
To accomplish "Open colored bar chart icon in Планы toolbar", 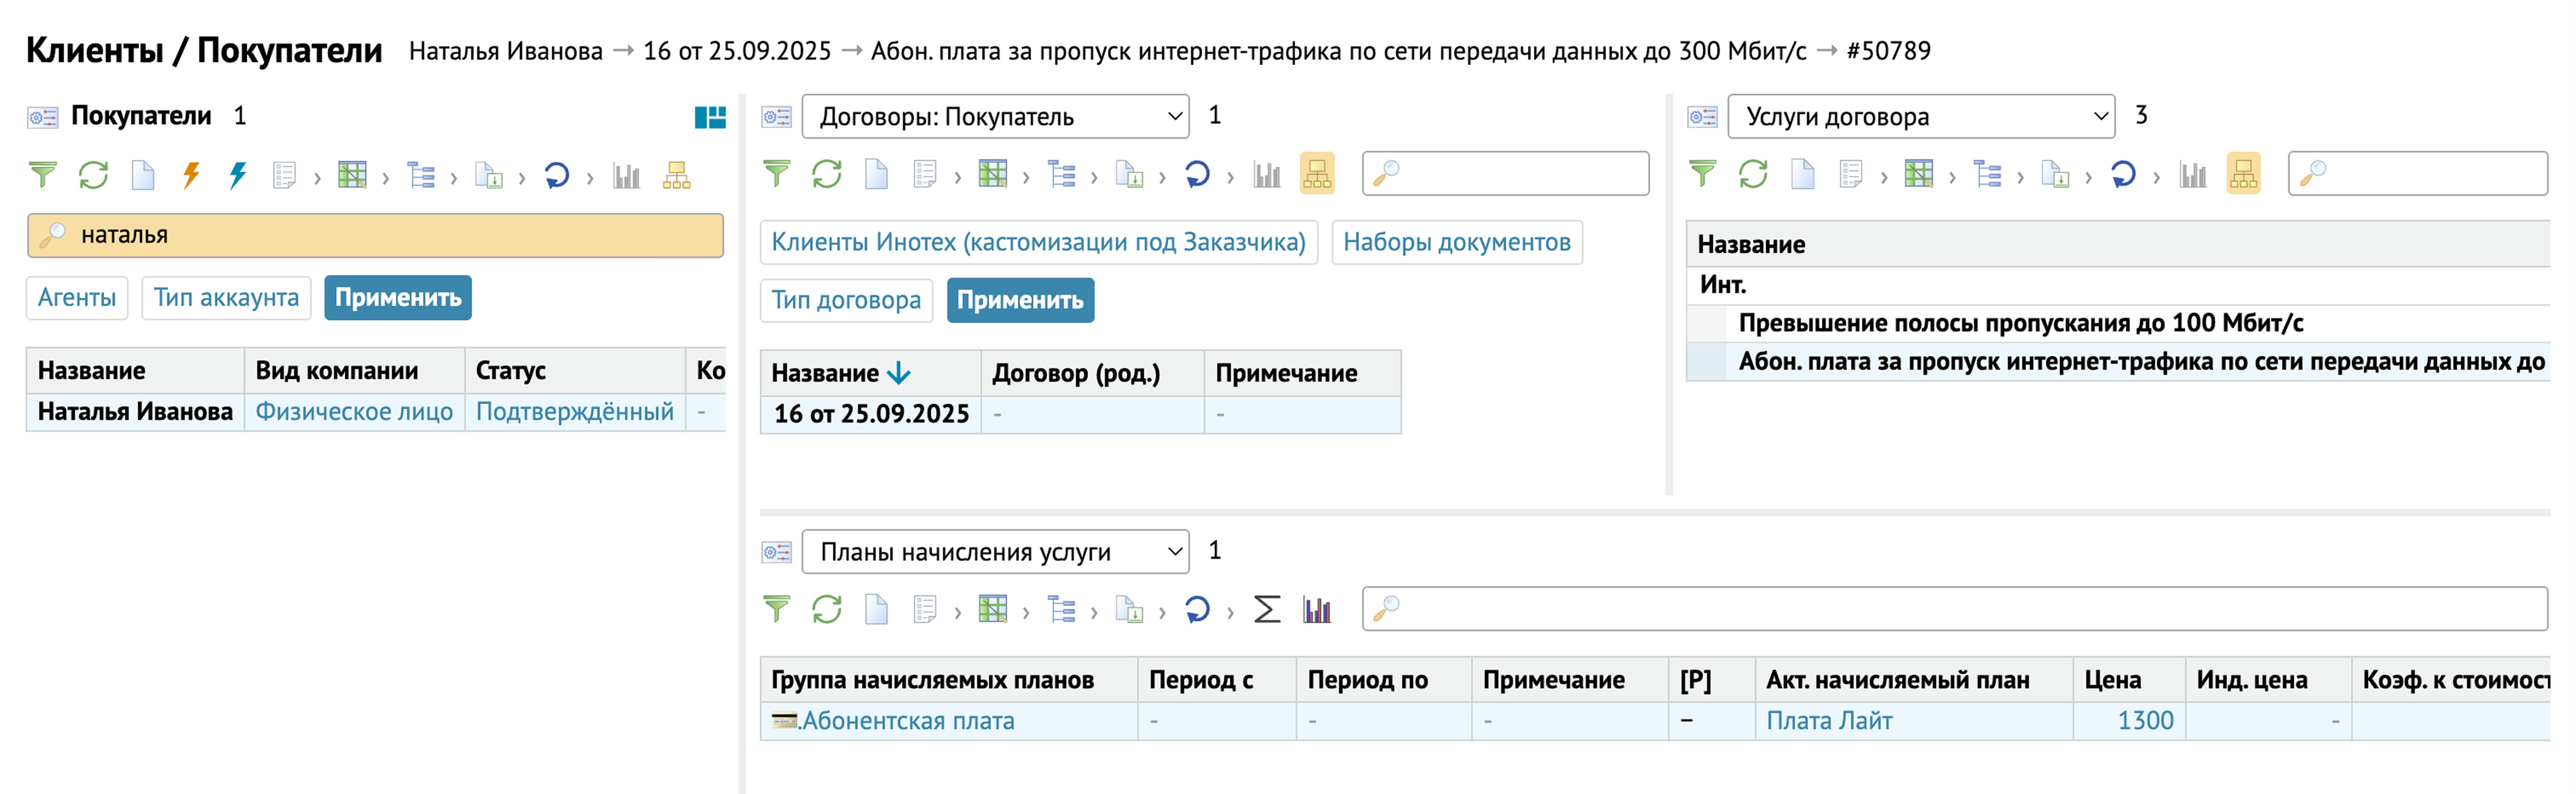I will (1317, 610).
